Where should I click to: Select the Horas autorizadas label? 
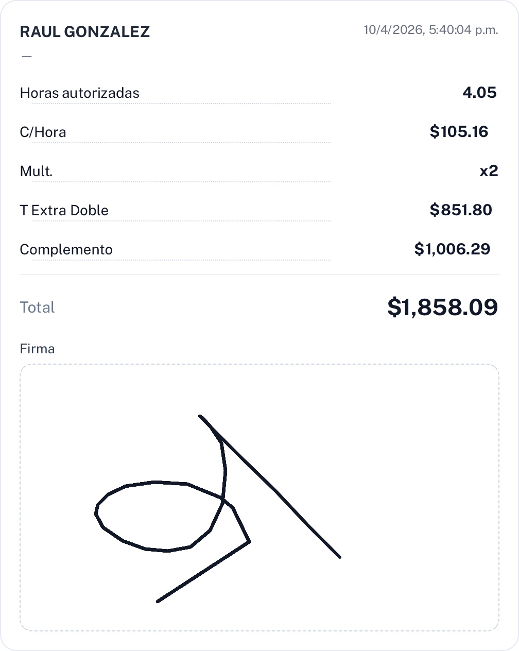coord(79,93)
